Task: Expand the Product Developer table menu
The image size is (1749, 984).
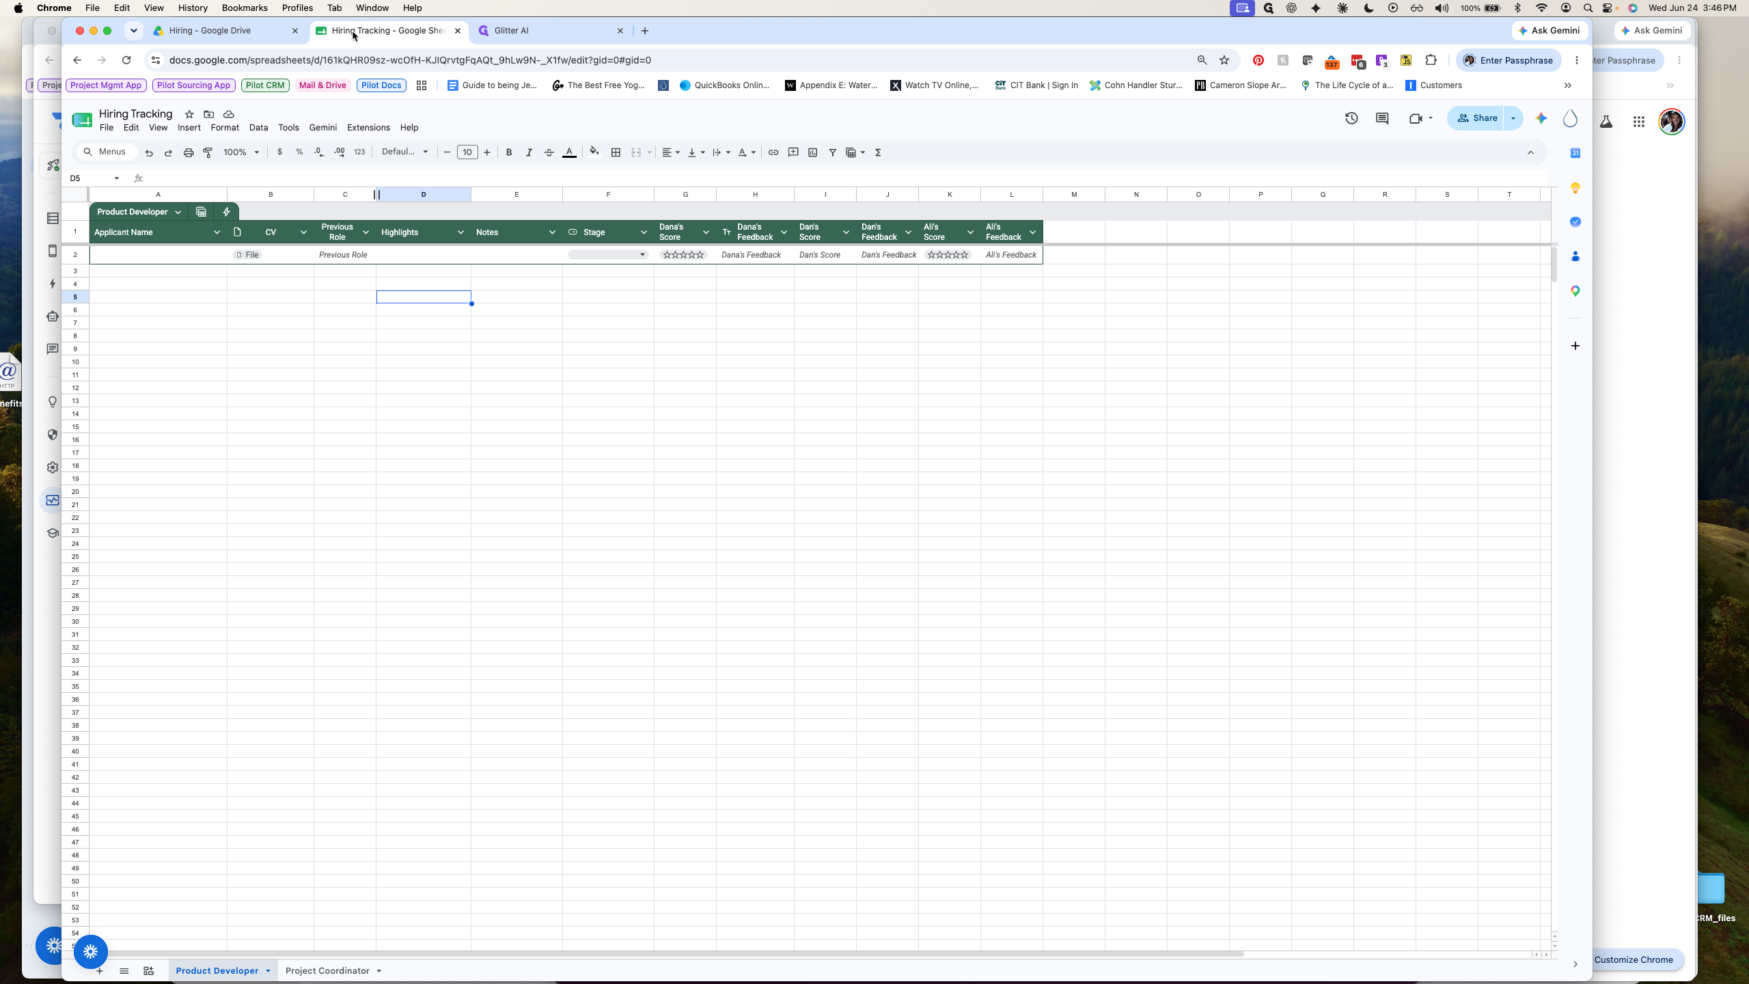Action: pyautogui.click(x=178, y=213)
